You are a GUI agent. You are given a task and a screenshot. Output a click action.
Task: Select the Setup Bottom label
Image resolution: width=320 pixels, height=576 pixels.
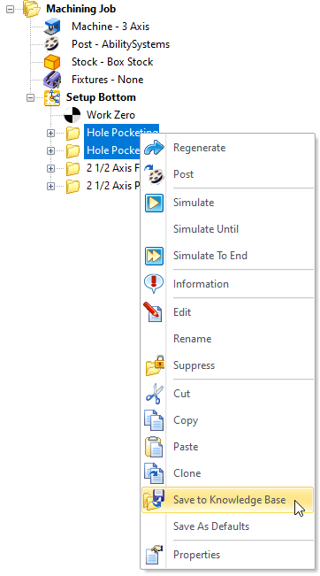[x=101, y=97]
